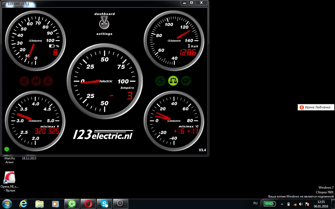Click the red Sigma Volt digital readout
The image size is (335, 209).
click(x=188, y=53)
